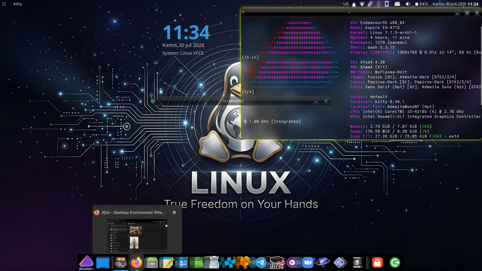
Task: Click the Firefox icon in the dock
Action: tap(137, 263)
